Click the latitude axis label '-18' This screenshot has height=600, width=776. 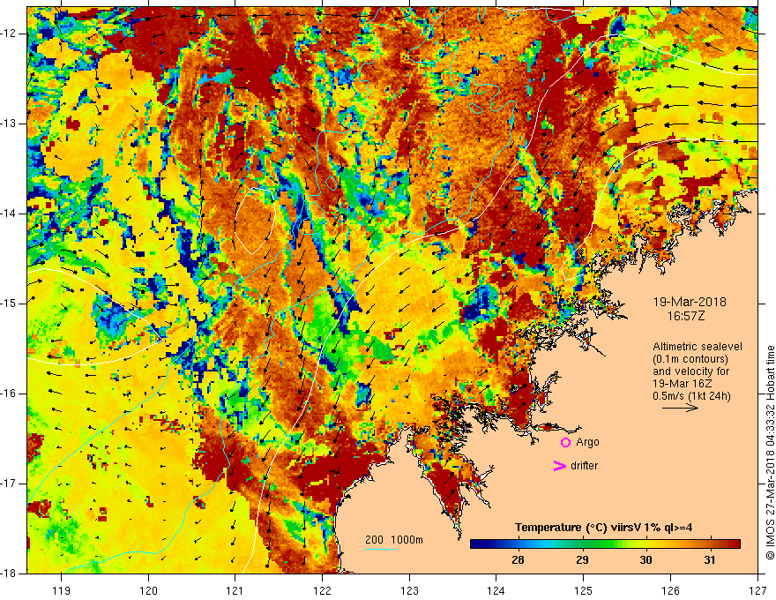tap(10, 574)
